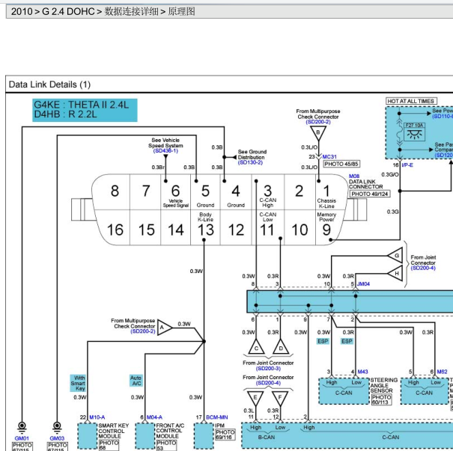Viewport: 453px width, 451px height.
Task: Click the I/P-E connector link
Action: [x=407, y=165]
